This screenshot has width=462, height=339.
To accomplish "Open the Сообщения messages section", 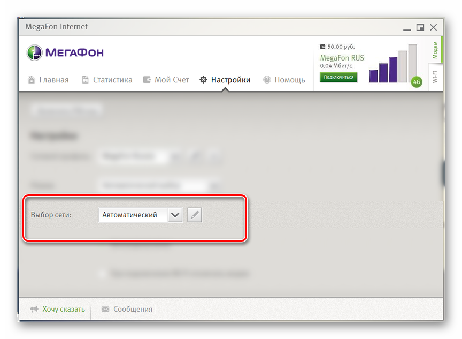I will click(127, 309).
